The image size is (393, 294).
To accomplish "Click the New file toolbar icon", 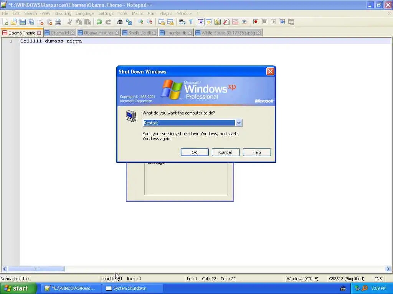I will (5, 22).
